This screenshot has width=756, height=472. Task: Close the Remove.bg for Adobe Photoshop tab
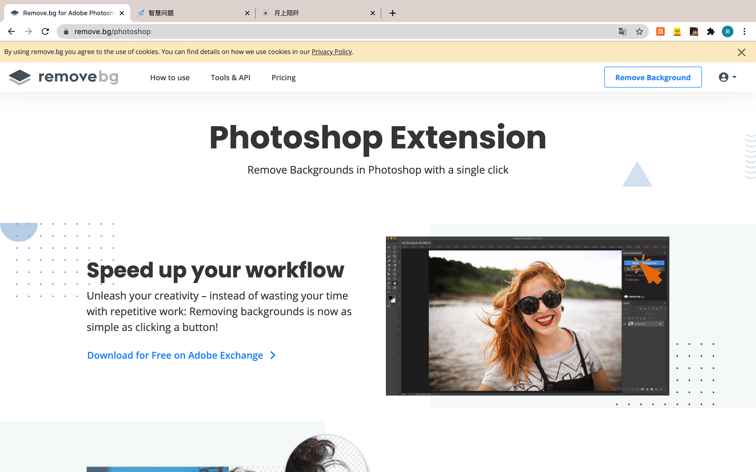[122, 13]
